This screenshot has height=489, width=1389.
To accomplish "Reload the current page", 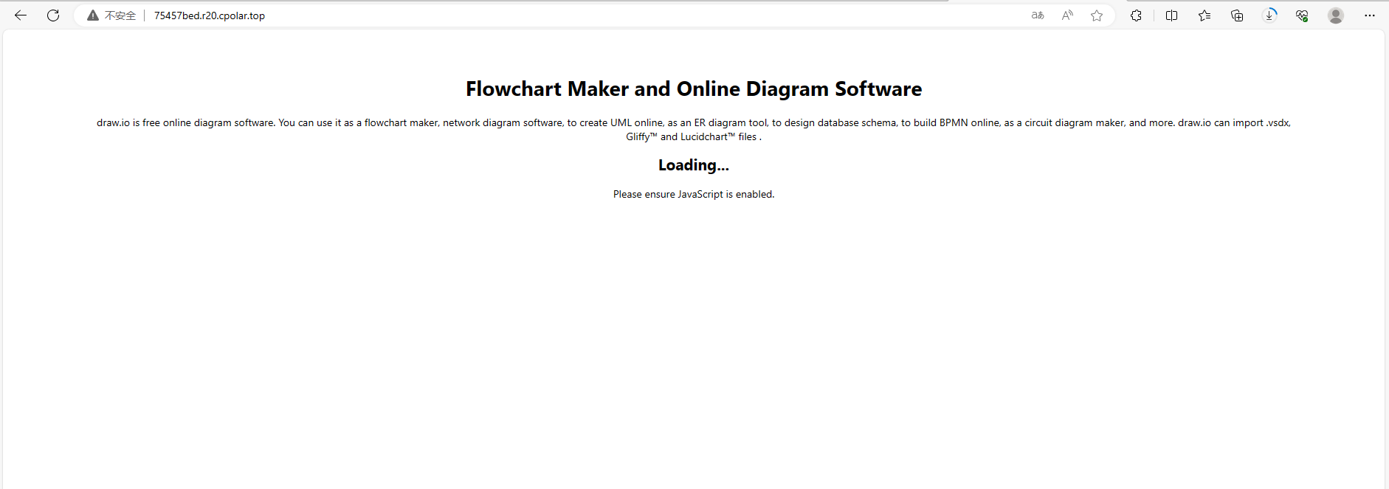I will 53,15.
